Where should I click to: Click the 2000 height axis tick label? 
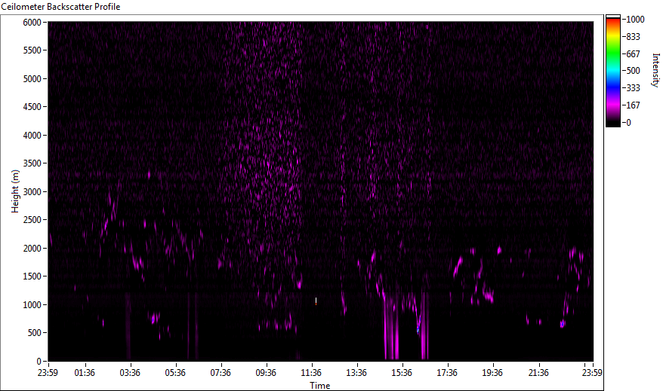pyautogui.click(x=32, y=249)
